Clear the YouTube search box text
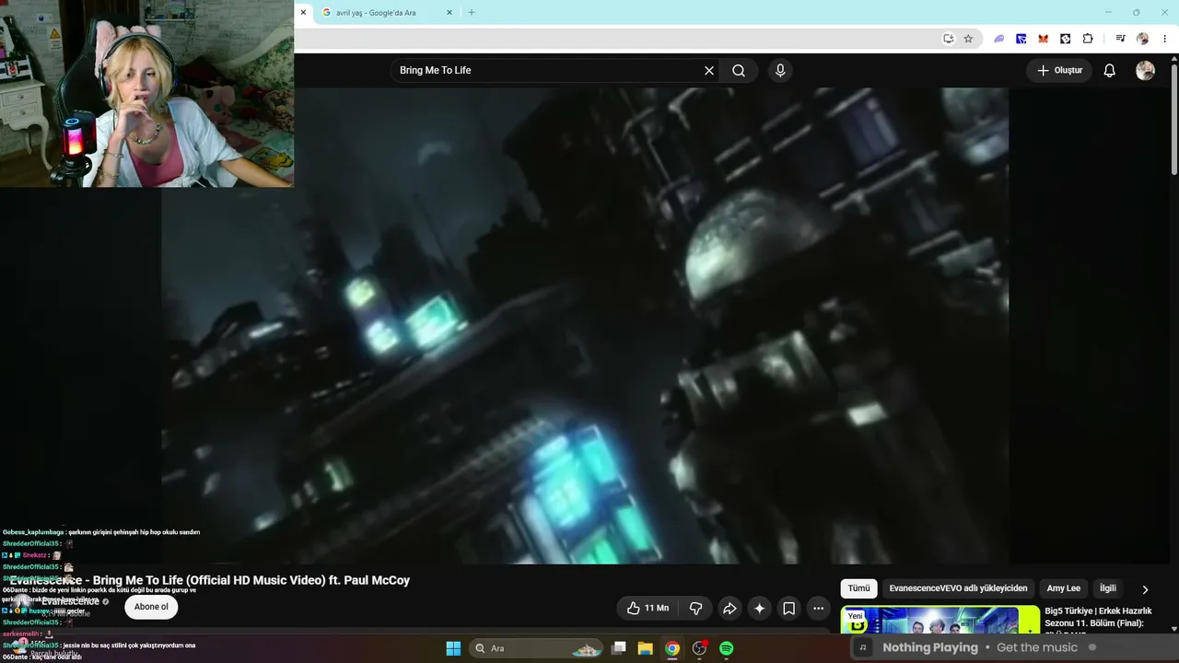 coord(709,70)
